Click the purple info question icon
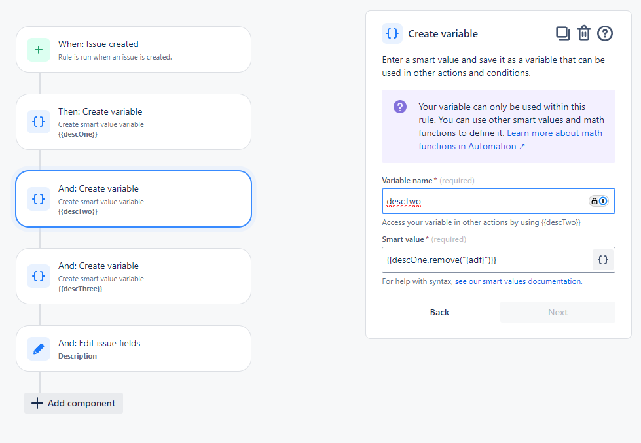 [400, 107]
